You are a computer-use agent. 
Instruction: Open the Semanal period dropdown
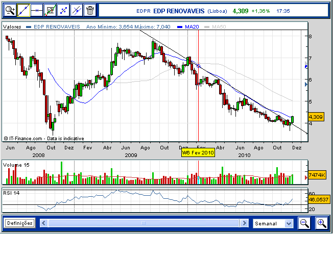[x=273, y=223]
